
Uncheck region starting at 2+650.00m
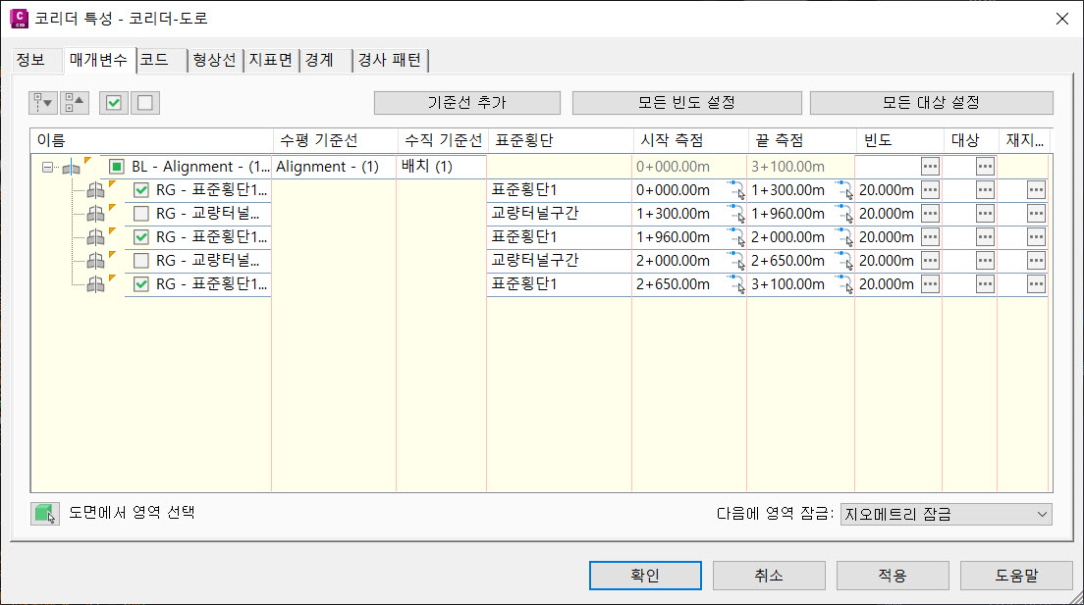pyautogui.click(x=141, y=283)
